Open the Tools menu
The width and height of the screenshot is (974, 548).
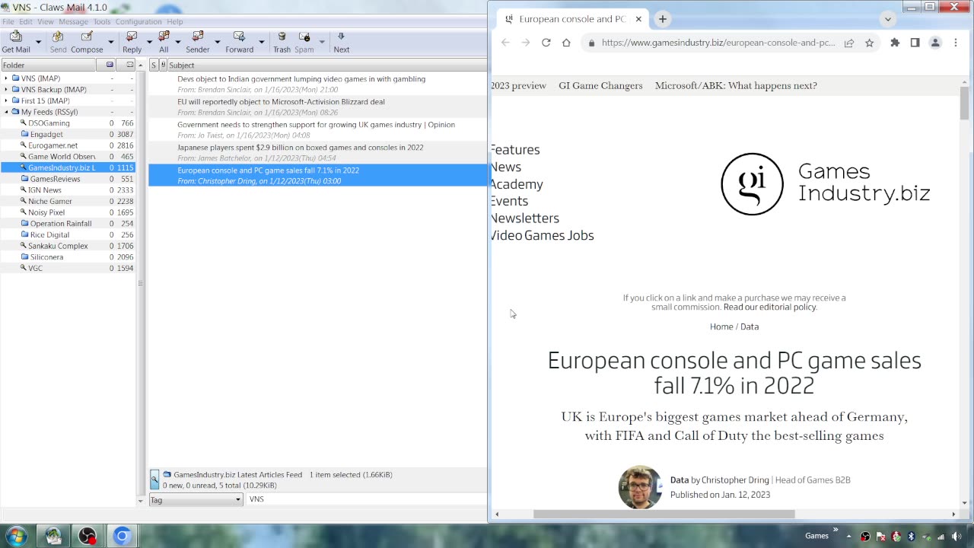click(x=102, y=21)
